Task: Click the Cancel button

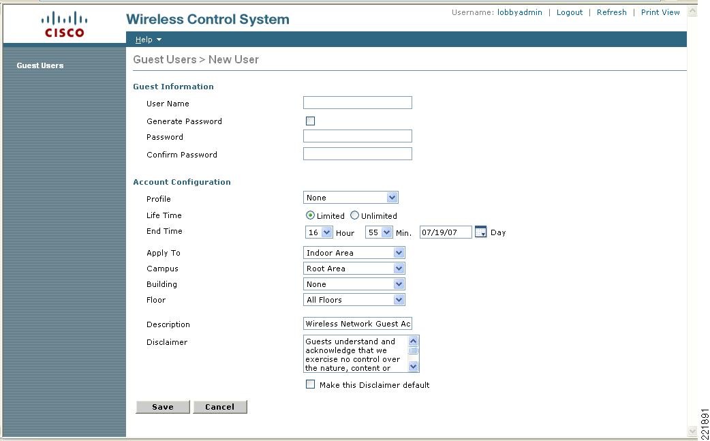Action: 219,407
